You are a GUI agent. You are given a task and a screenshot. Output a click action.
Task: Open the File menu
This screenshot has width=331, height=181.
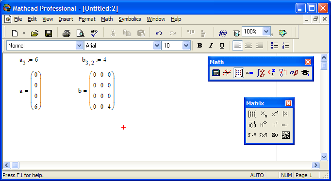pos(18,19)
